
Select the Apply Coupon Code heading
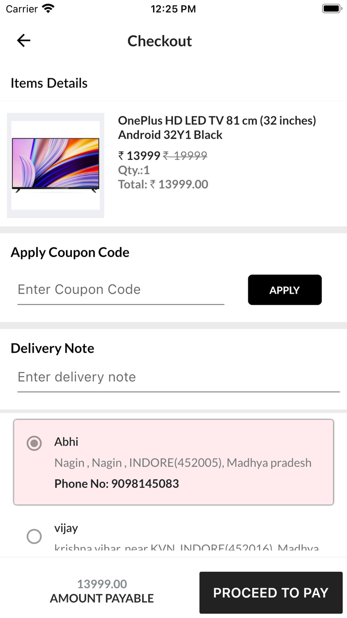(70, 252)
